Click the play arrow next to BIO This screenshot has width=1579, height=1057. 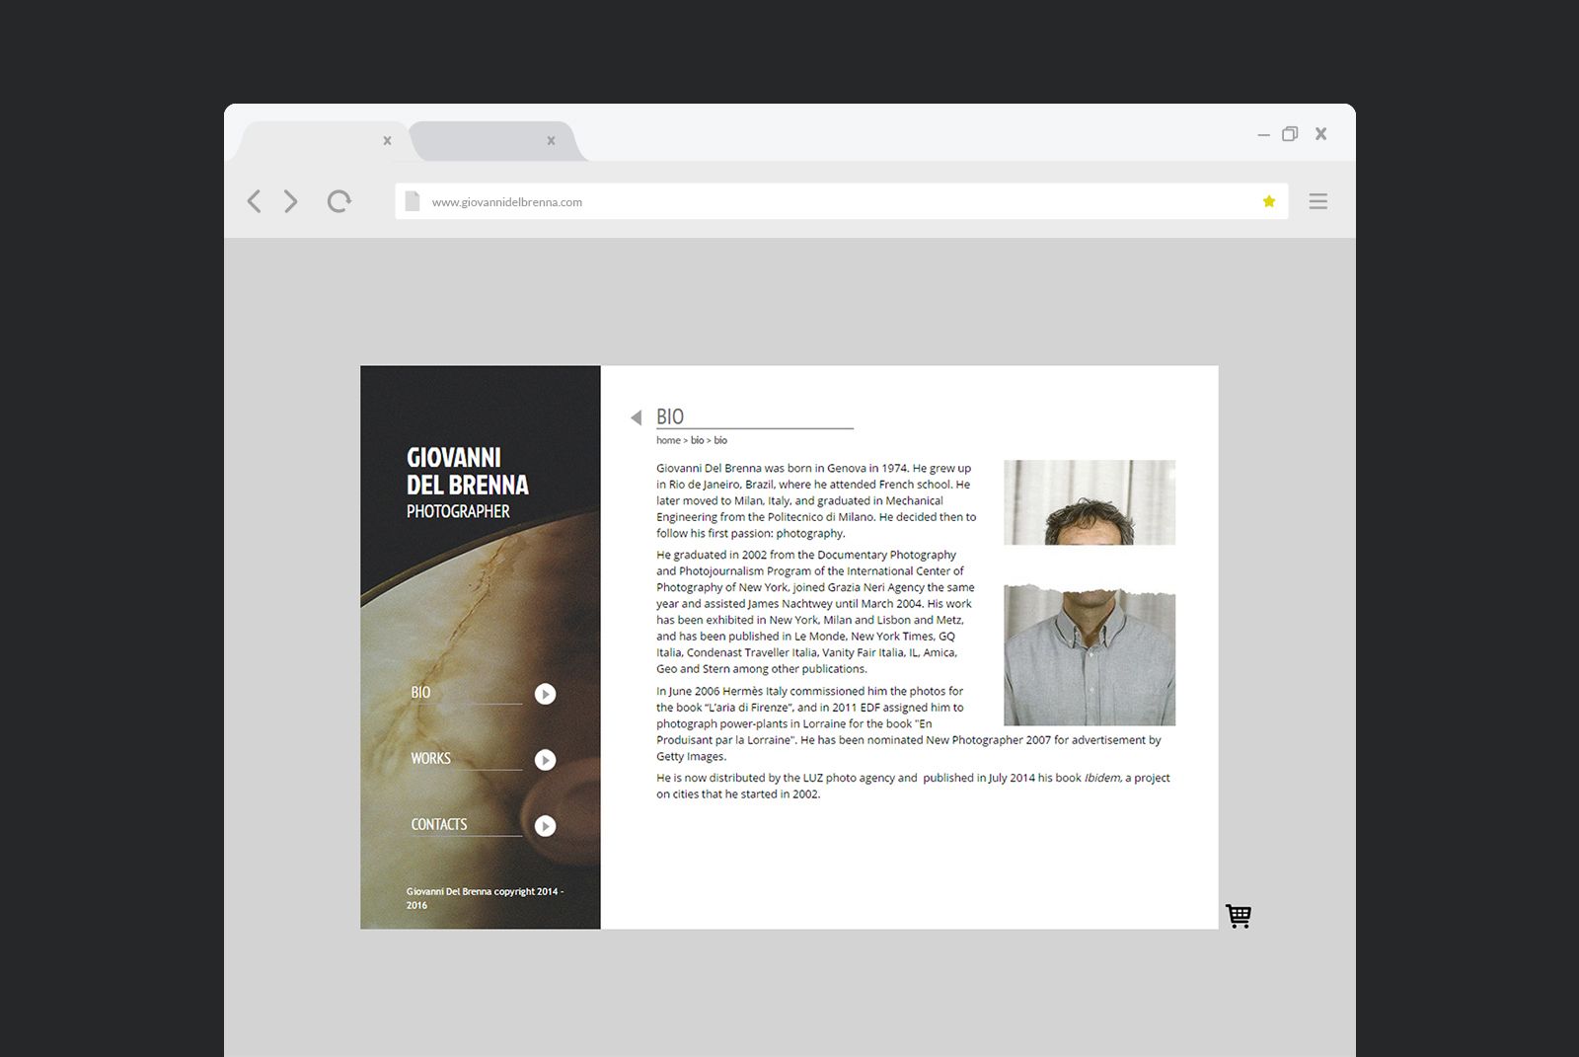click(x=545, y=694)
